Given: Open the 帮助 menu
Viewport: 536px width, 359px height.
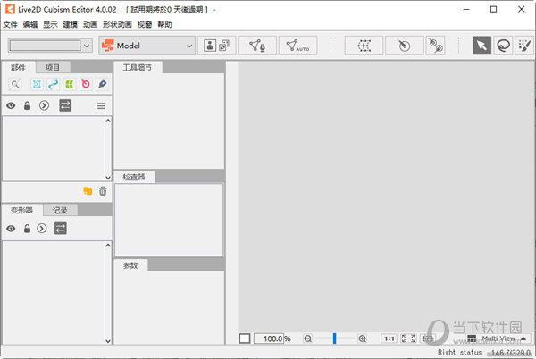Looking at the screenshot, I should [x=164, y=25].
